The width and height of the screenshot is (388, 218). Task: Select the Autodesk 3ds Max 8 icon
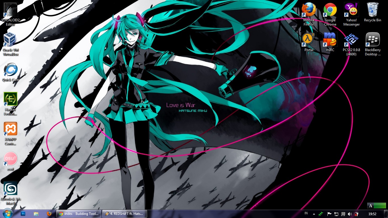pos(11,193)
